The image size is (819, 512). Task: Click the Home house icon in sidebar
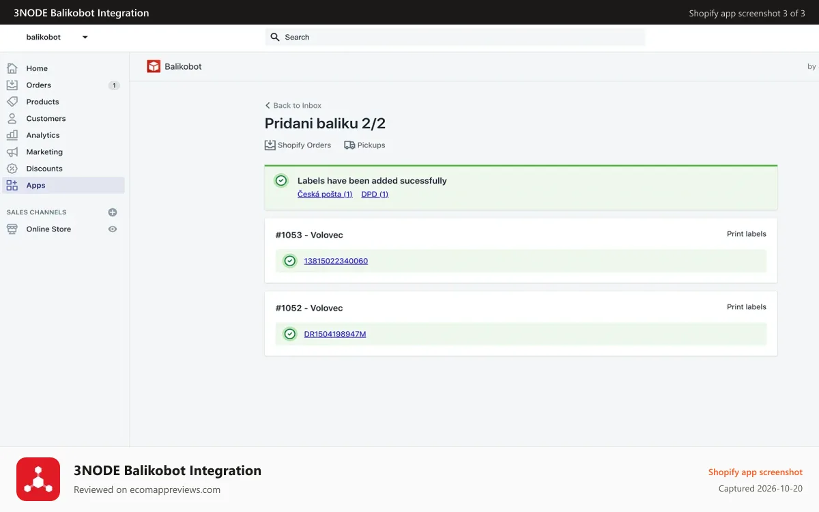point(12,68)
